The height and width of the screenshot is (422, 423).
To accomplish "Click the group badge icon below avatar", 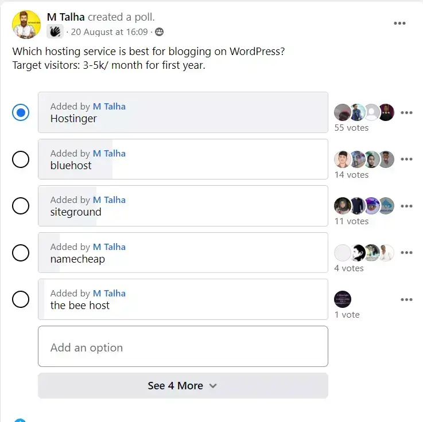I will 55,32.
